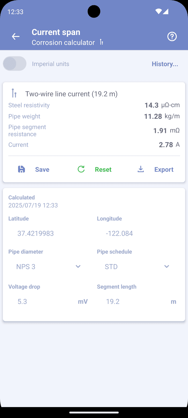Edit the Segment length field
This screenshot has width=188, height=418.
pos(132,302)
